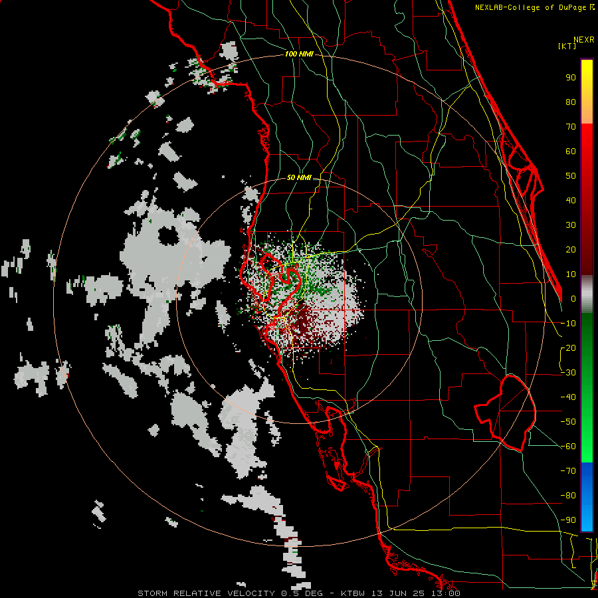Viewport: 598px width, 598px height.
Task: Click the positive 40 scale value
Action: pyautogui.click(x=571, y=201)
